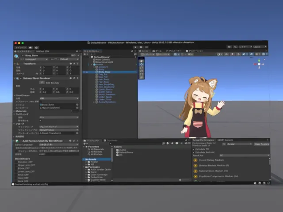This screenshot has width=283, height=212.
Task: Open DefaultScene asset in Assets
Action: 125,152
